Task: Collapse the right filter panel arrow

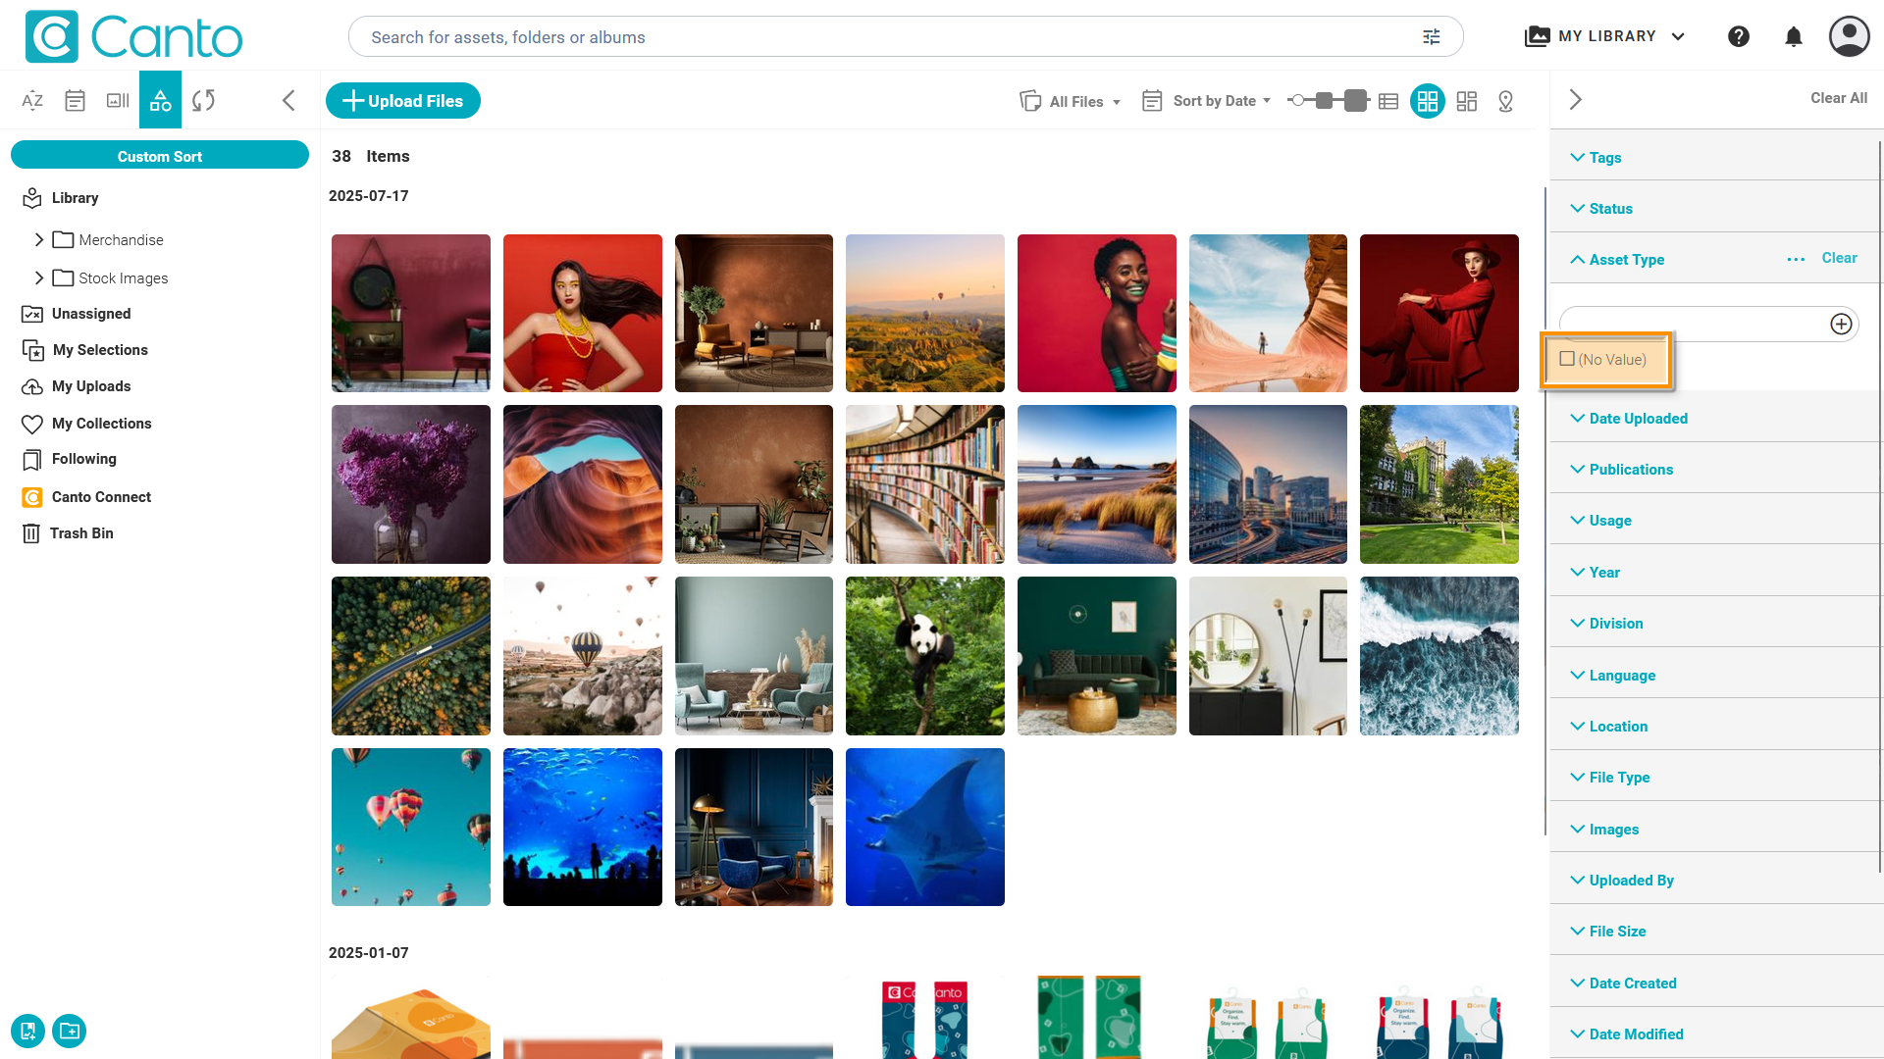Action: pos(1576,99)
